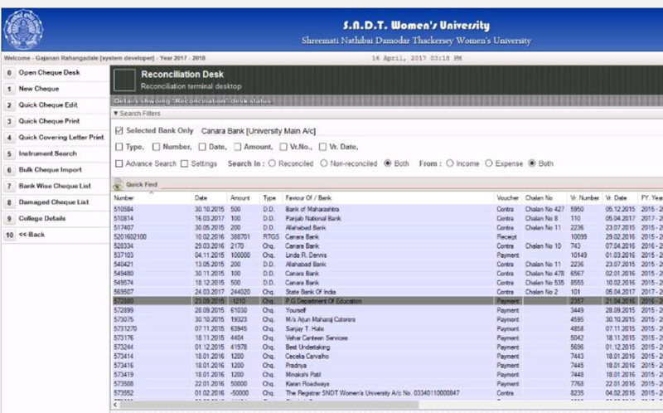Image resolution: width=663 pixels, height=413 pixels.
Task: Sort by the Voucher column header
Action: 507,198
